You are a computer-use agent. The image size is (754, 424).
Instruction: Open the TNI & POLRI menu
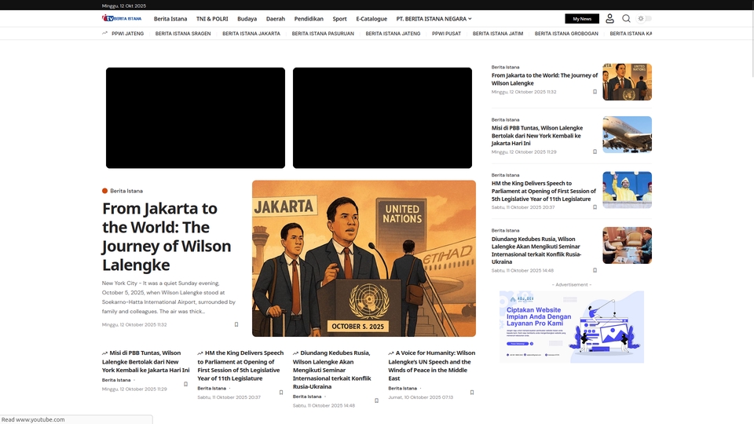pos(212,19)
